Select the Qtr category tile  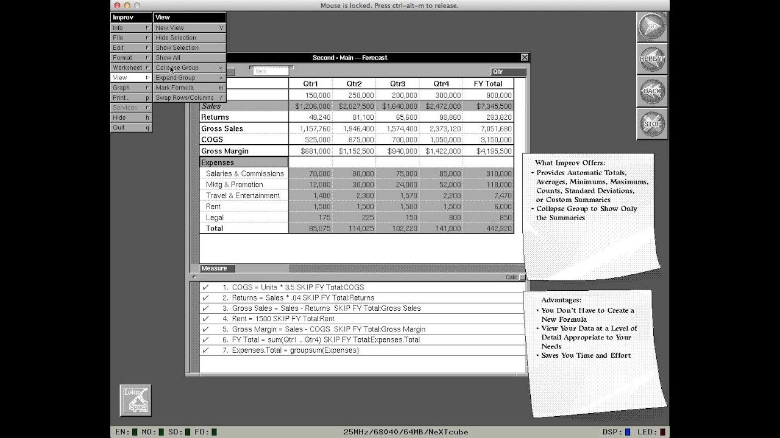(508, 72)
